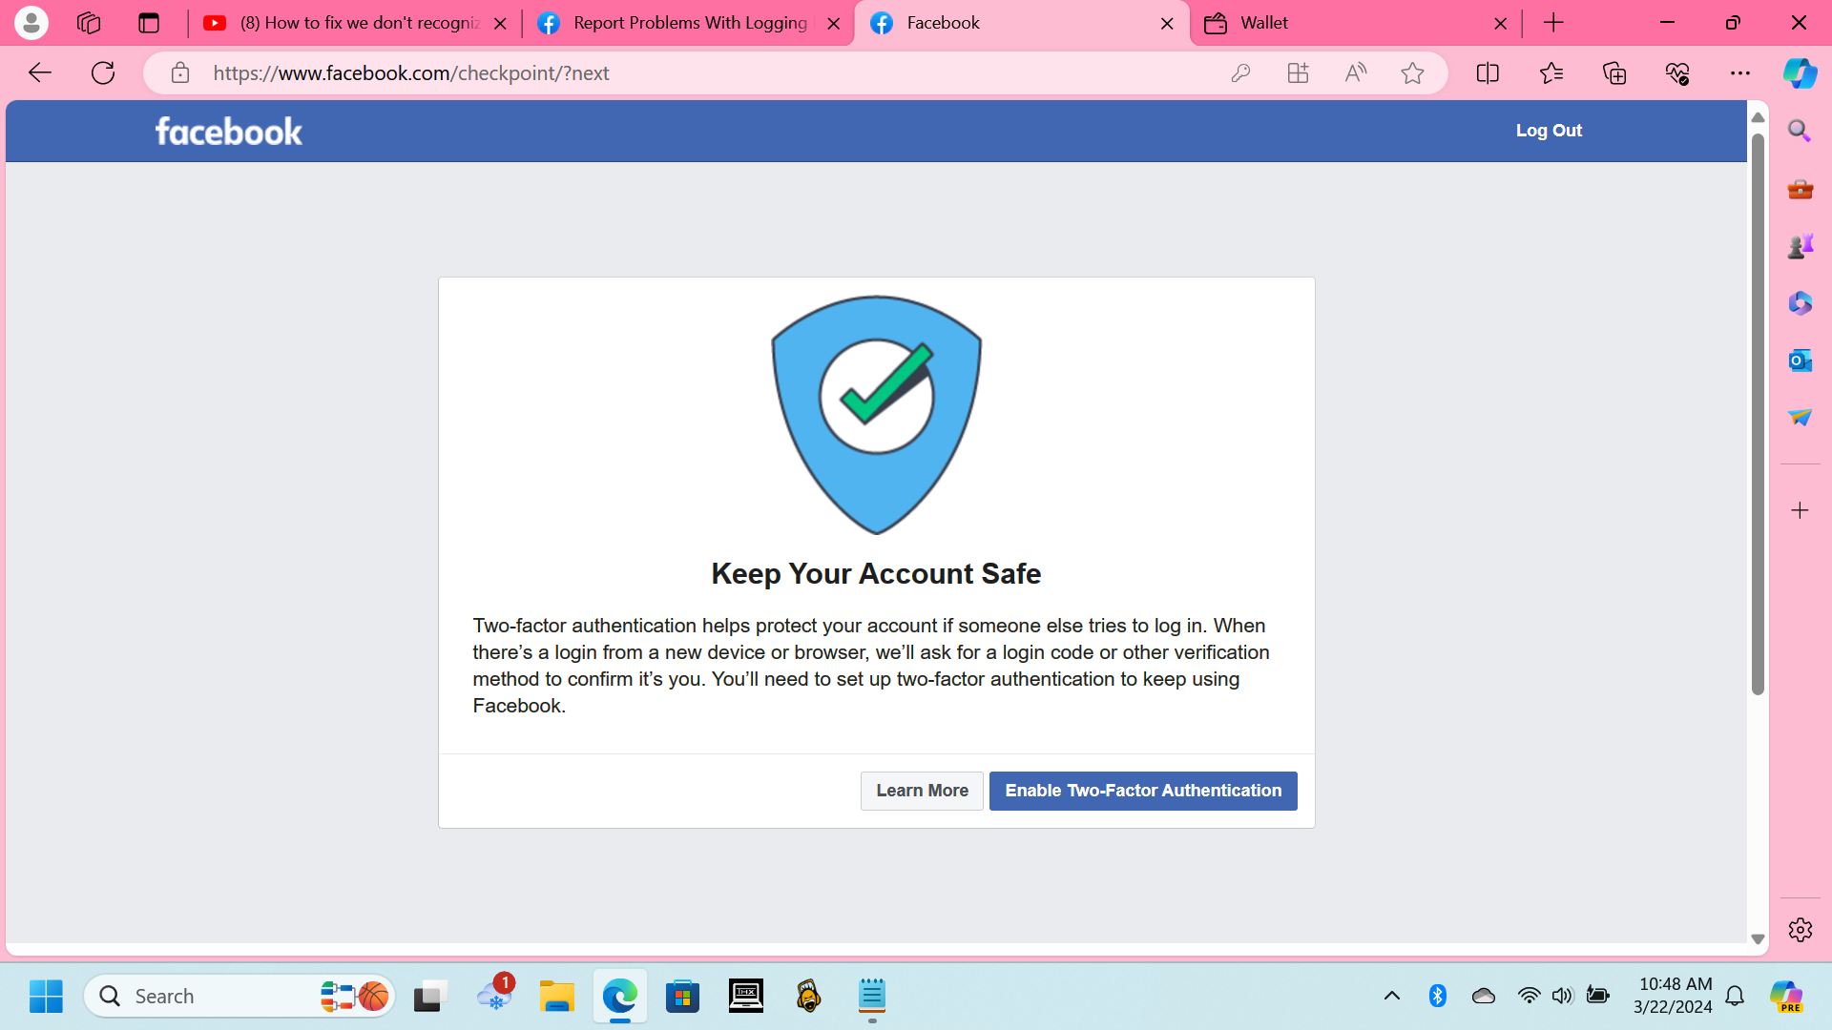Open the tab actions menu icon

tap(149, 23)
